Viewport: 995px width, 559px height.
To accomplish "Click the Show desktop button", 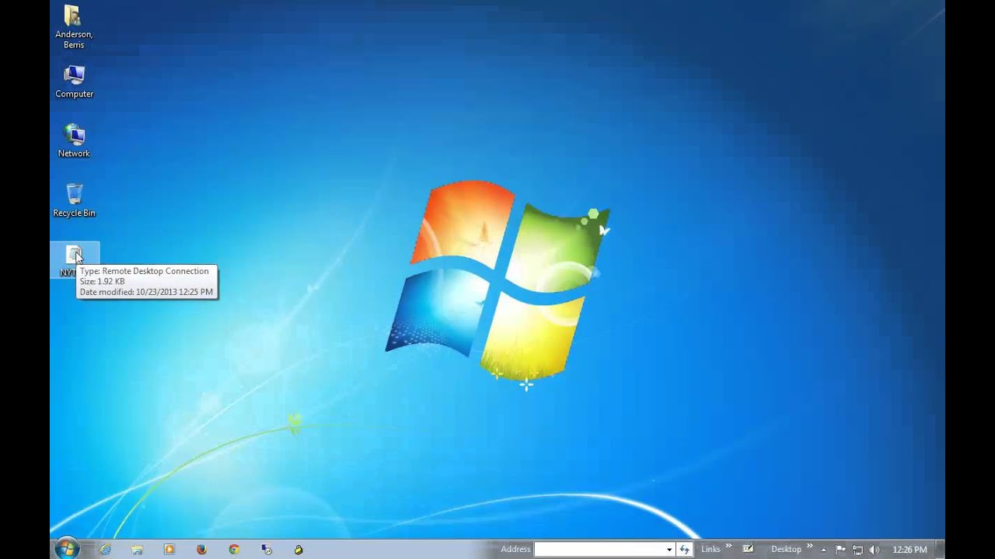I will coord(940,549).
